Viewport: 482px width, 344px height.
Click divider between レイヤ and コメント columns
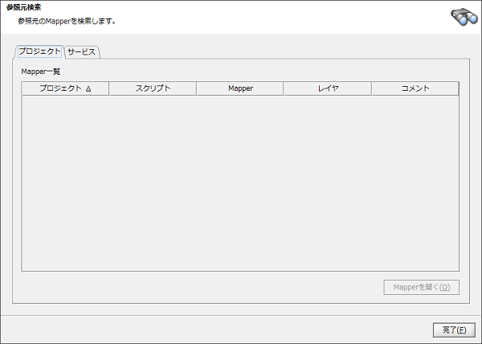coord(371,88)
